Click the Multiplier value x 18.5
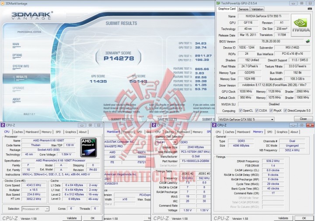 (34, 190)
